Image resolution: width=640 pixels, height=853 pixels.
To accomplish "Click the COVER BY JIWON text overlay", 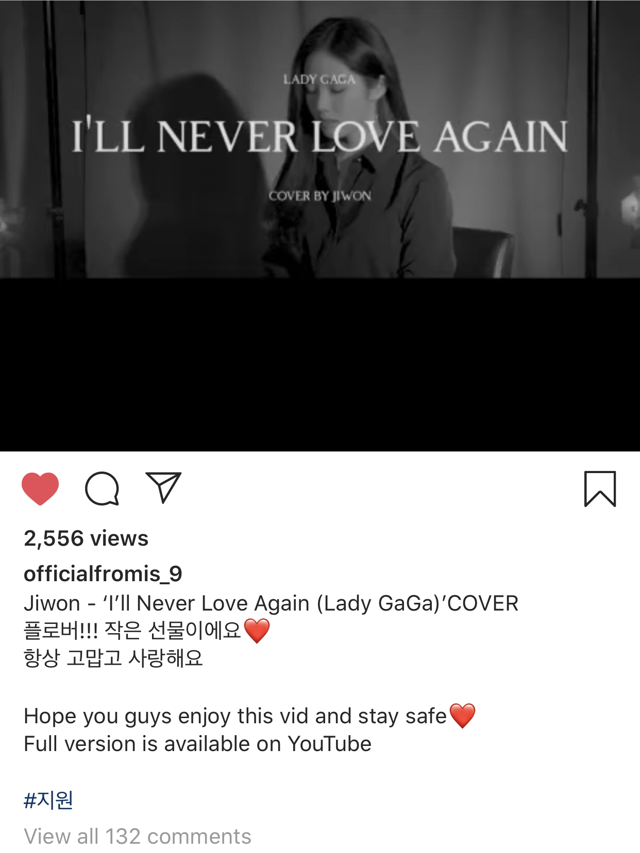I will tap(319, 196).
